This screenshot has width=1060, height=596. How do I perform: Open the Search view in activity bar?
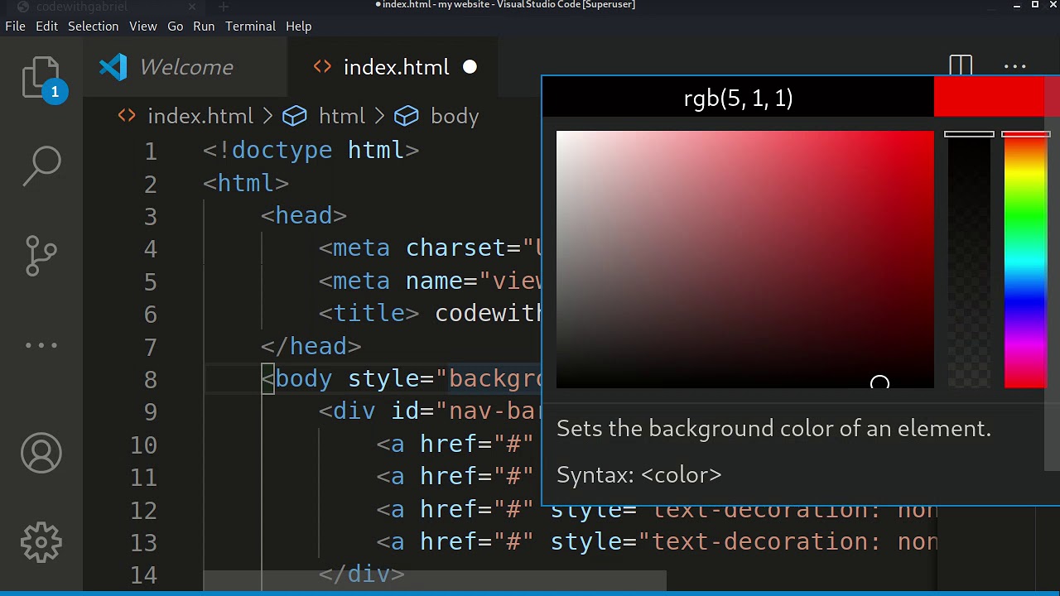coord(41,166)
